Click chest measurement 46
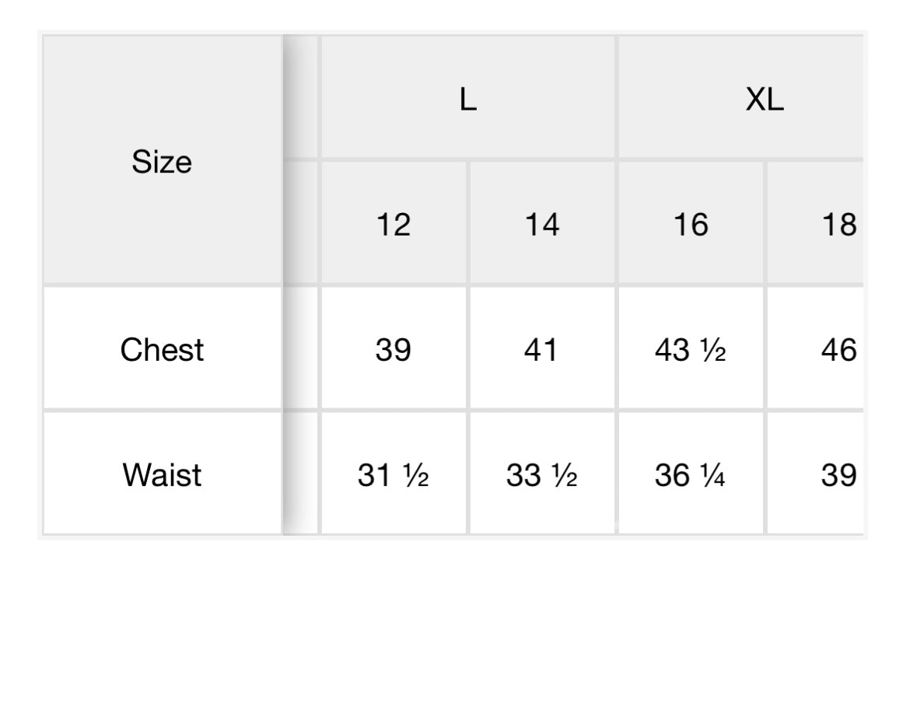The image size is (910, 706). point(824,350)
